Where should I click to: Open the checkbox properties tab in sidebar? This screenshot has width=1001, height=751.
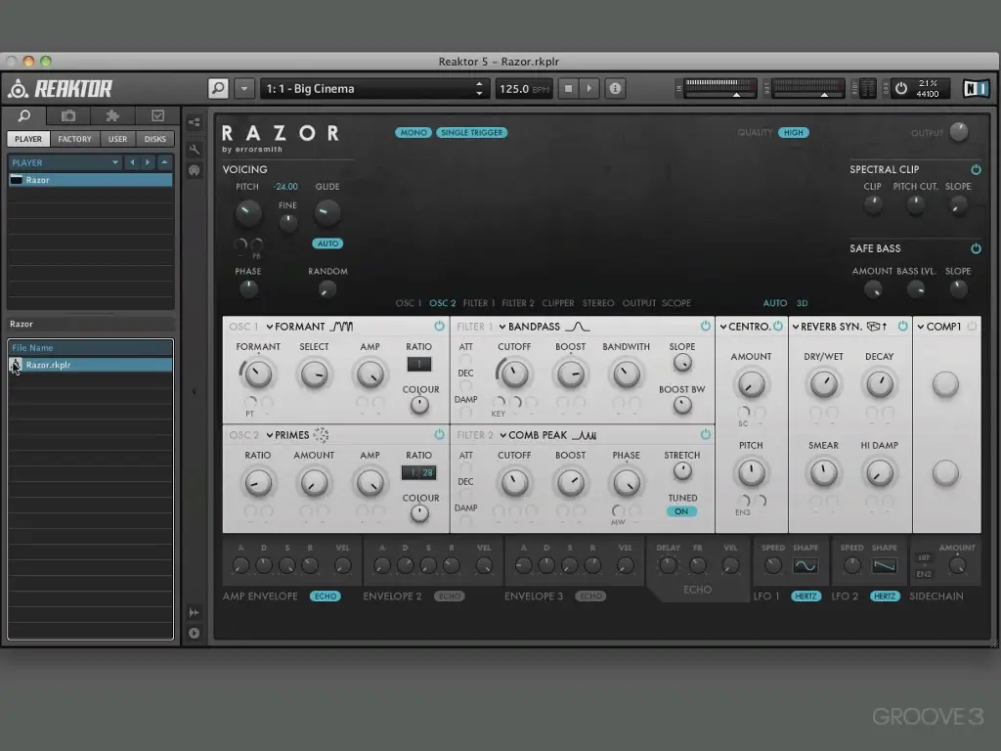tap(157, 115)
